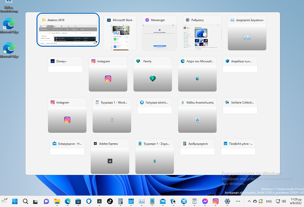Viewport: 304px width, 207px height.
Task: Open the Calculator taskbar icon
Action: tap(120, 201)
